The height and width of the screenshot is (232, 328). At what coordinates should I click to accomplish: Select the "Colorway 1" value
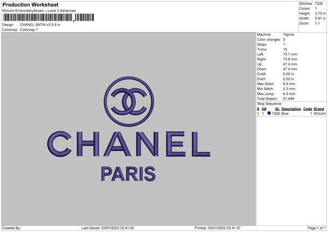point(29,30)
